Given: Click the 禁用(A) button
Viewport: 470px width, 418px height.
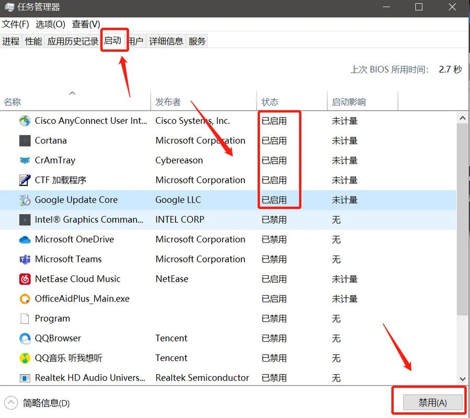Looking at the screenshot, I should click(432, 401).
